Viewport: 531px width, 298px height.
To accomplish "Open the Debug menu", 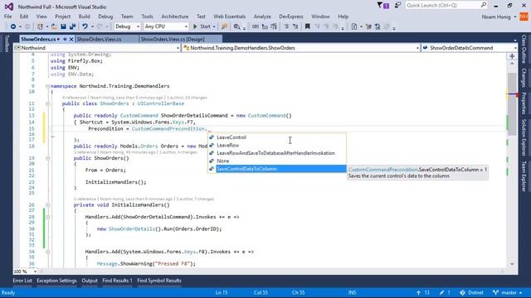I will (x=105, y=17).
